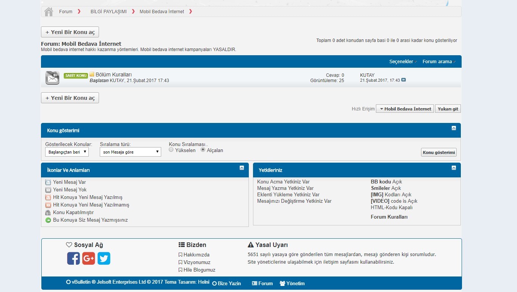Click the Hit Konuya Yeni Mesaj Yazılmamış icon
The height and width of the screenshot is (292, 517).
48,205
